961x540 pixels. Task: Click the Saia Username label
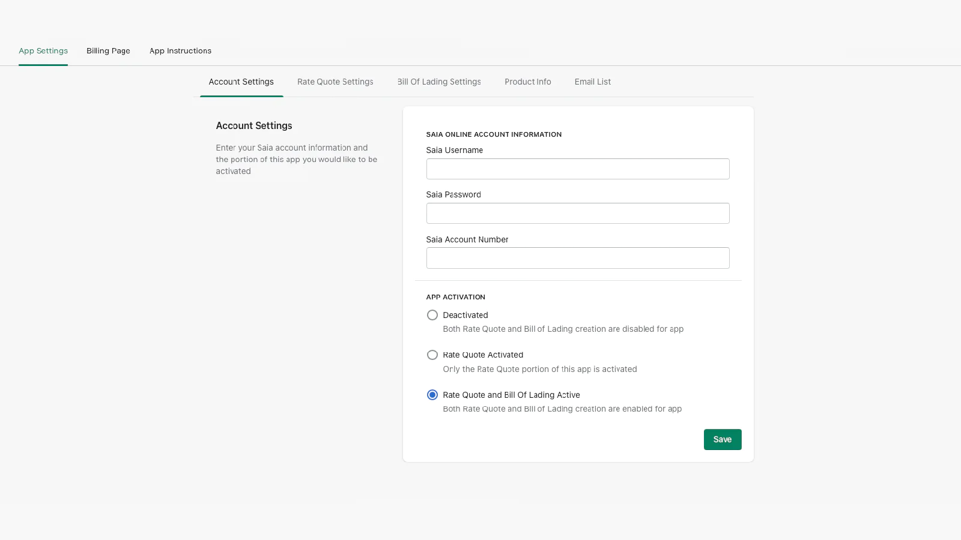point(455,151)
